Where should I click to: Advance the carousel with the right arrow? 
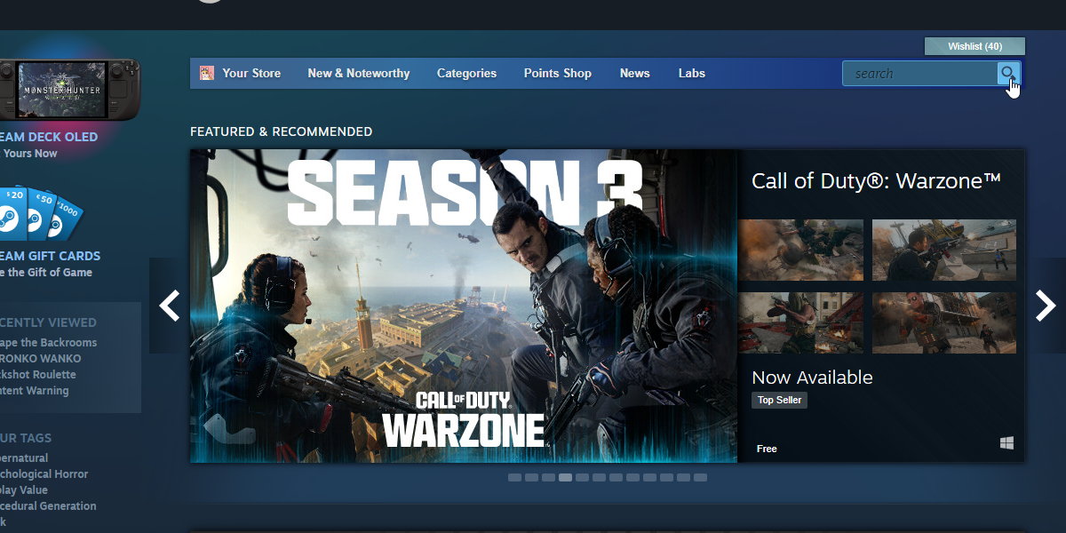[x=1046, y=306]
